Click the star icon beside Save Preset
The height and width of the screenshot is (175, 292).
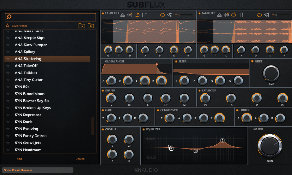[x=7, y=26]
